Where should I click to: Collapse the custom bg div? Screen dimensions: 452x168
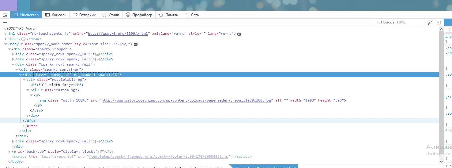click(28, 90)
